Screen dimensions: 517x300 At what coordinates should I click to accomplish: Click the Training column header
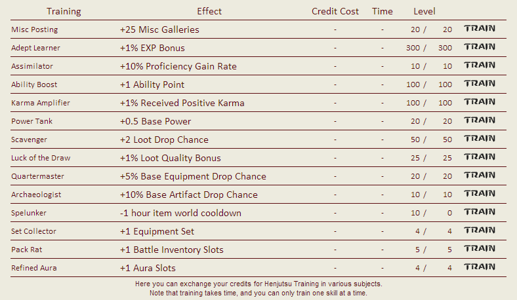point(64,12)
